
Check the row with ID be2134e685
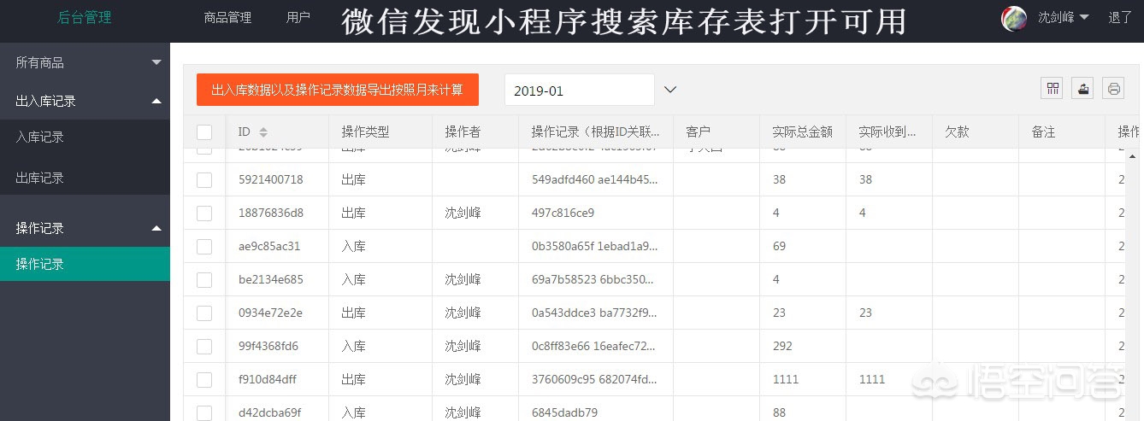pos(204,279)
